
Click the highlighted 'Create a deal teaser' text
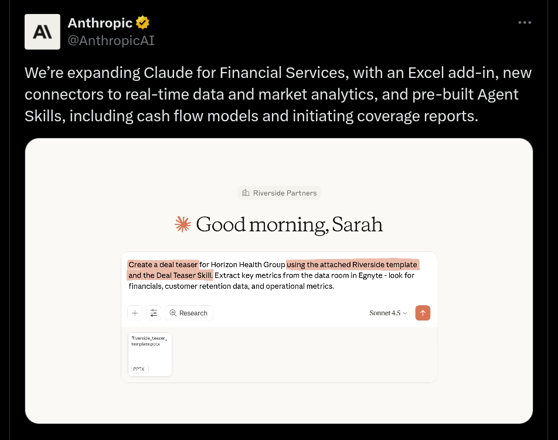tap(162, 264)
